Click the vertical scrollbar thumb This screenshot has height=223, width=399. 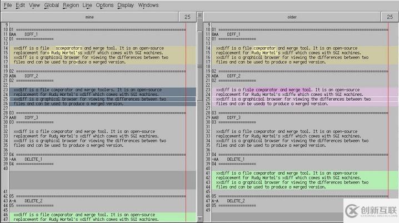pyautogui.click(x=200, y=66)
